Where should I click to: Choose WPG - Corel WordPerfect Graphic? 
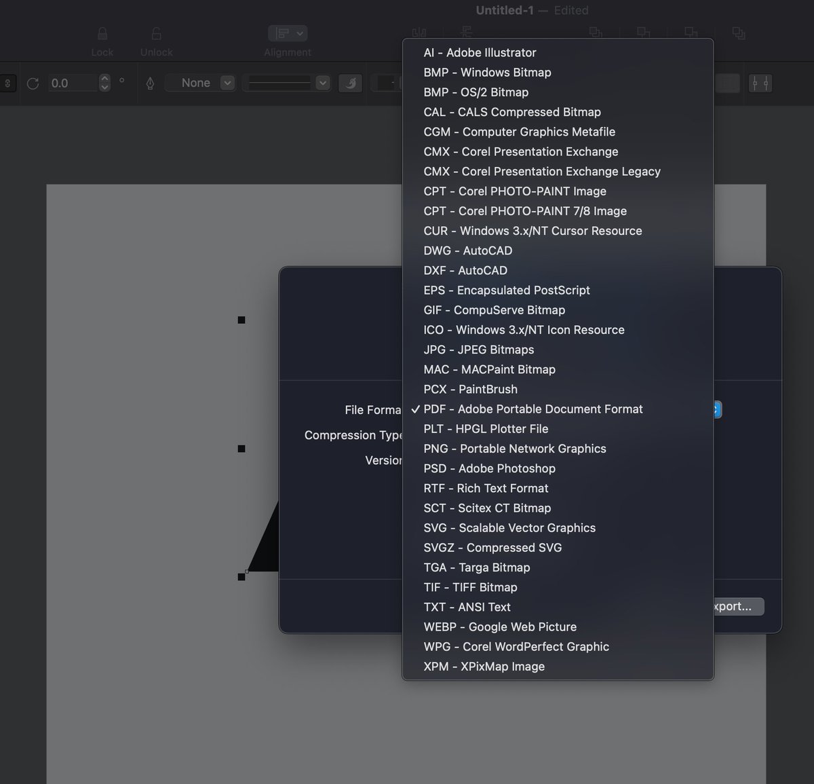(x=558, y=646)
